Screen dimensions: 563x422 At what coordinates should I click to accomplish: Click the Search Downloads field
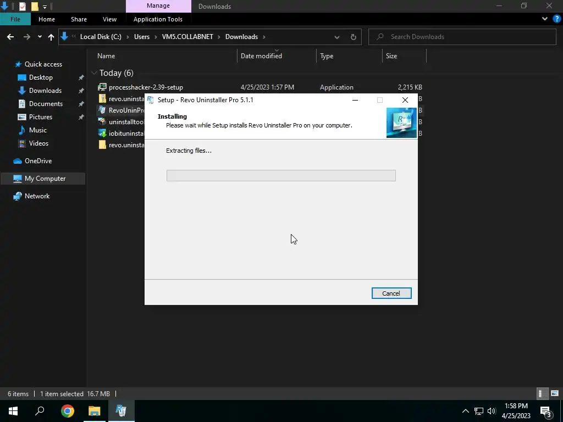tap(462, 37)
